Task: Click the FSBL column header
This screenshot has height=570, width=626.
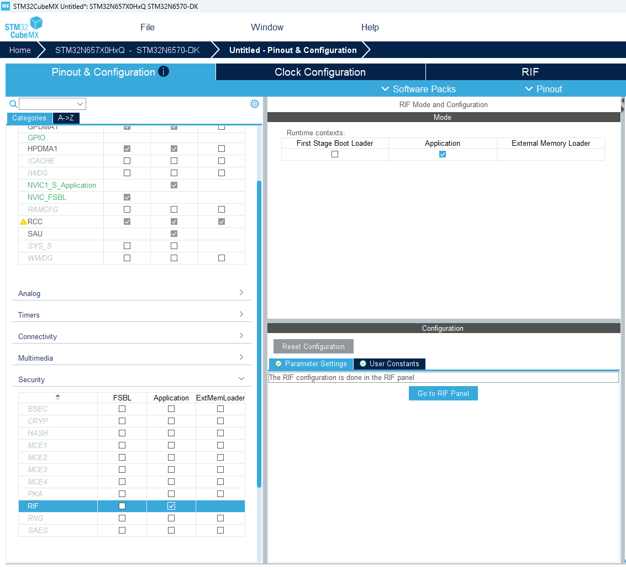Action: [x=122, y=398]
